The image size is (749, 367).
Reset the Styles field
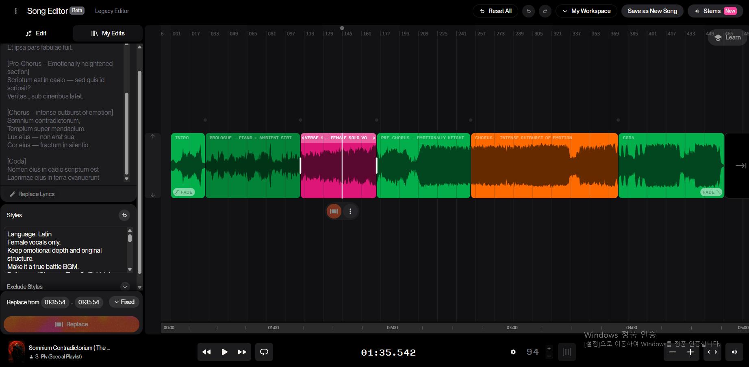pyautogui.click(x=124, y=215)
